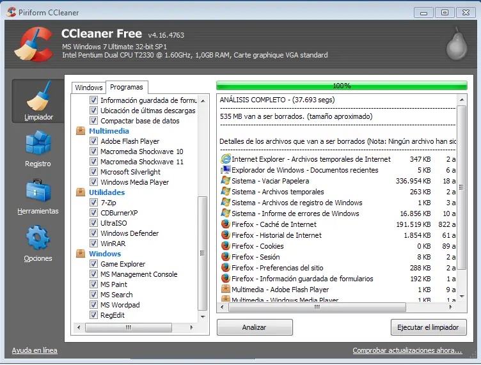Switch to the Windows tab
481x365 pixels.
89,88
